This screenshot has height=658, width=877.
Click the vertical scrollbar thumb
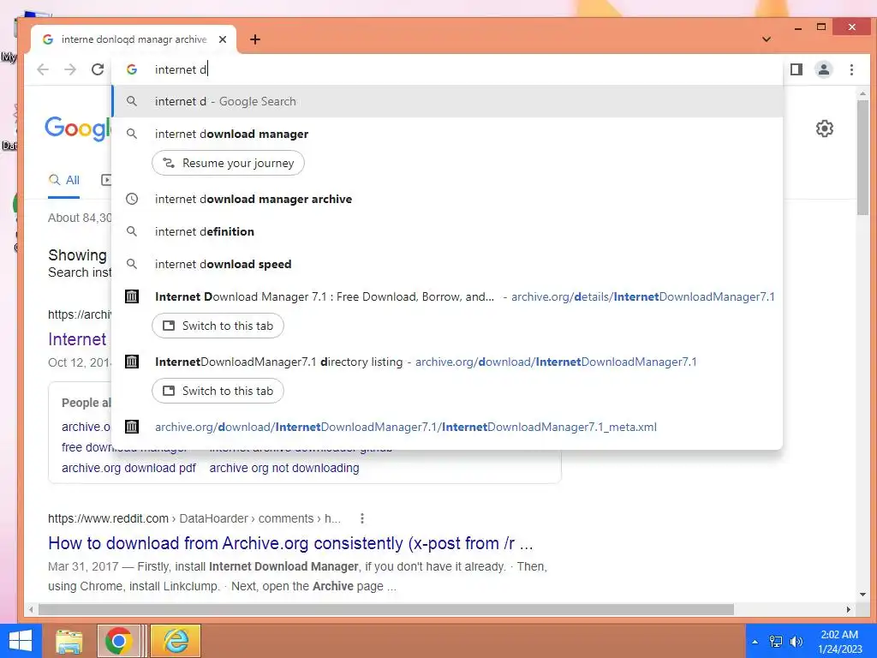click(863, 158)
